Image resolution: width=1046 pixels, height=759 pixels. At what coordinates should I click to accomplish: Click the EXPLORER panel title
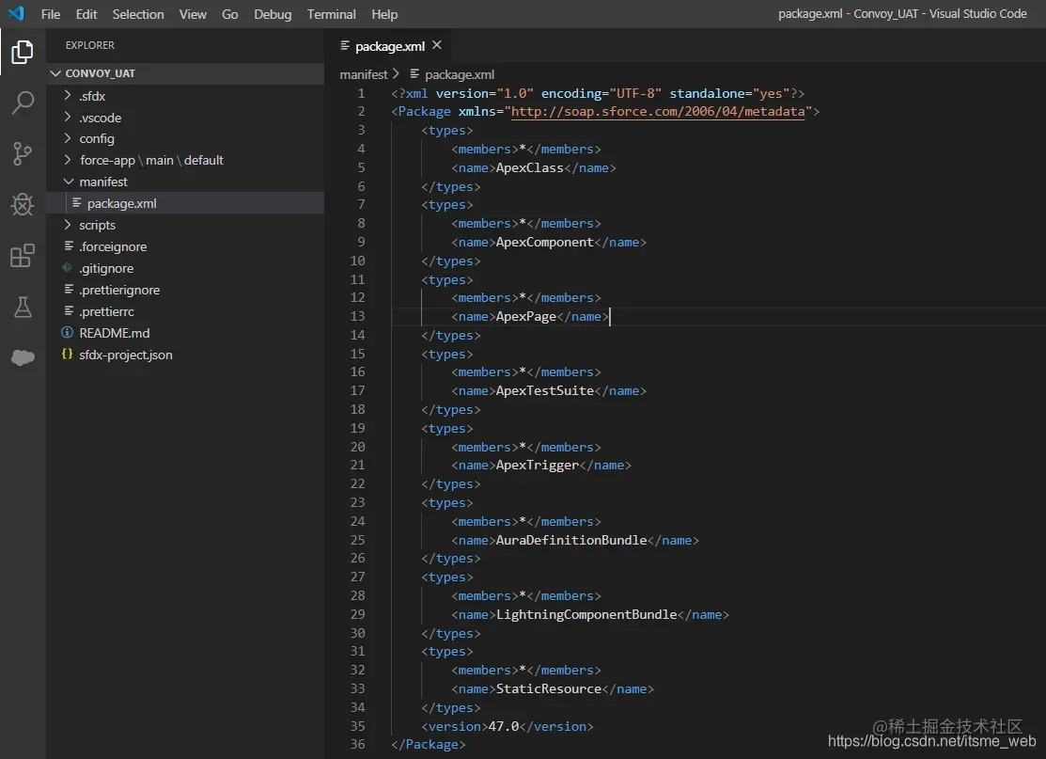[90, 45]
